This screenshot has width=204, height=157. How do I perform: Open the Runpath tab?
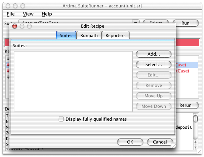(89, 35)
